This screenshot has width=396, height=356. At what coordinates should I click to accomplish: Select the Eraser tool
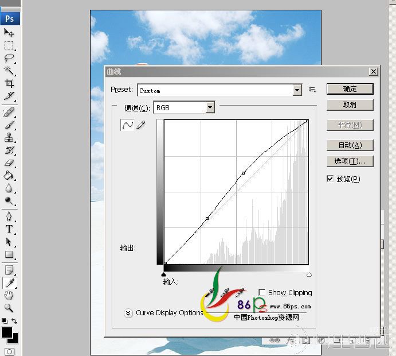(9, 163)
